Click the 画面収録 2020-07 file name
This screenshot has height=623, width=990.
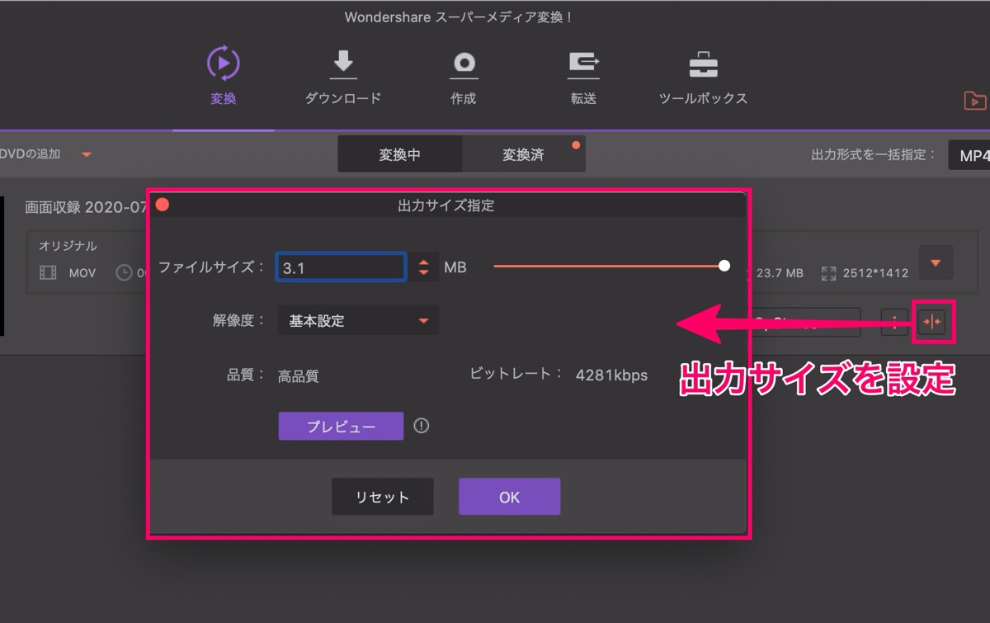pyautogui.click(x=85, y=207)
